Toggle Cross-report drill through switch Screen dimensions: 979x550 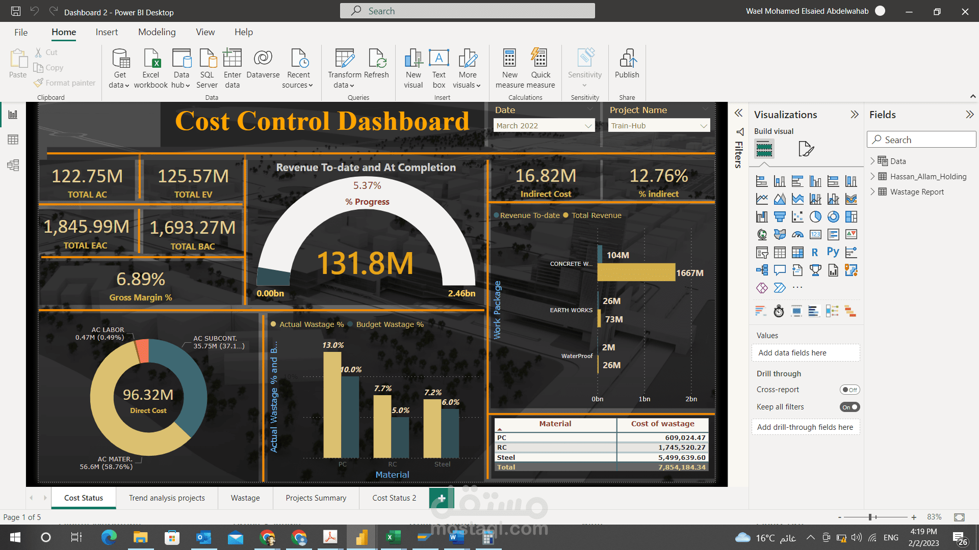[x=849, y=390]
